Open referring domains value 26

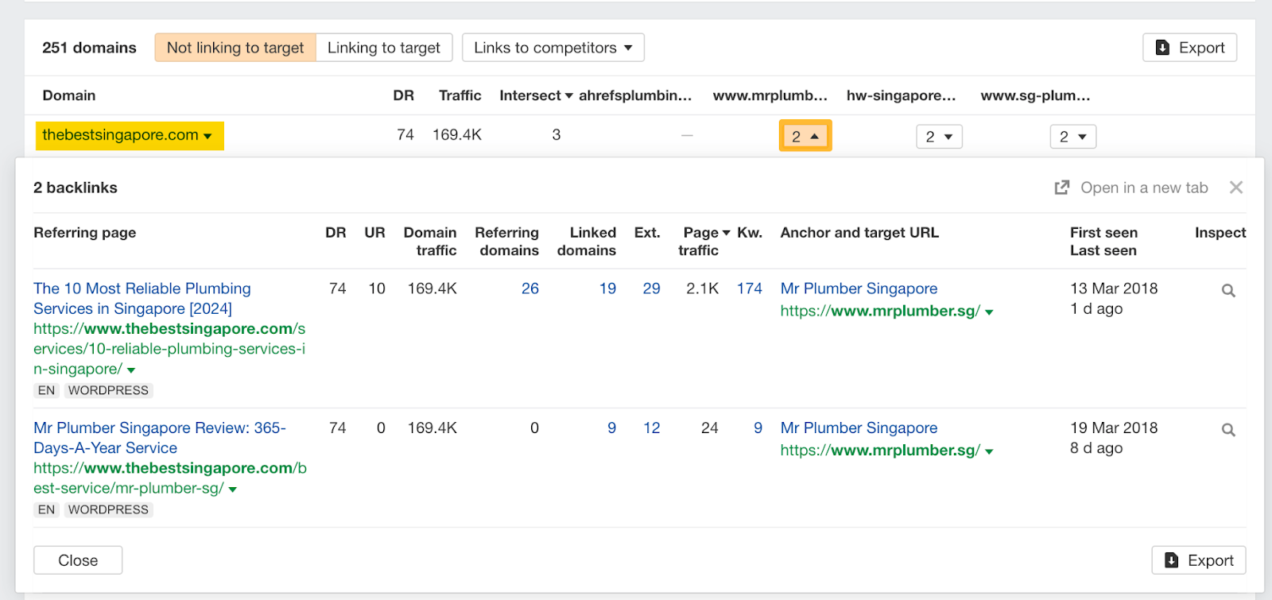coord(530,288)
